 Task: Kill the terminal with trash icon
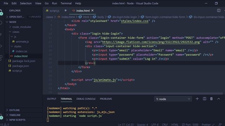(211, 99)
